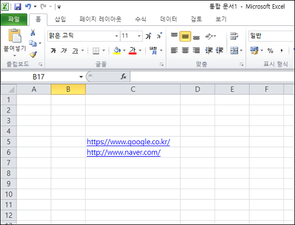Apply the red font color
Image resolution: width=295 pixels, height=225 pixels.
point(133,51)
